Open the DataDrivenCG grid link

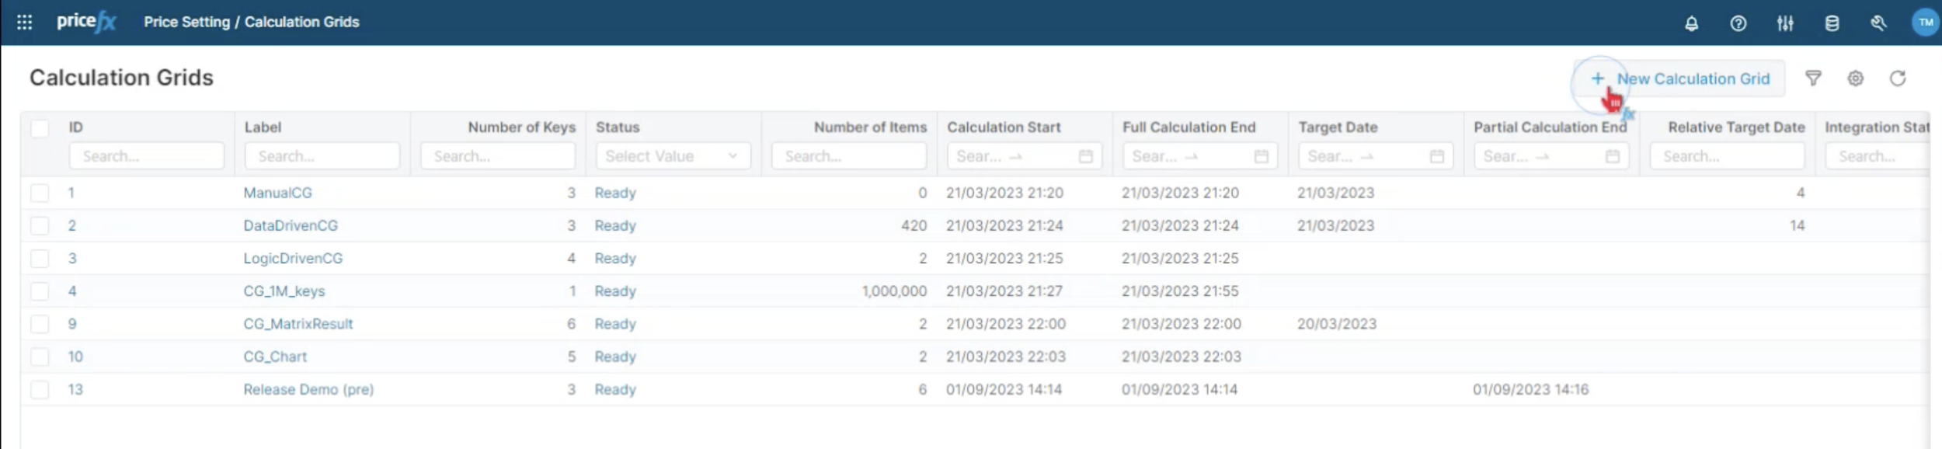coord(291,226)
